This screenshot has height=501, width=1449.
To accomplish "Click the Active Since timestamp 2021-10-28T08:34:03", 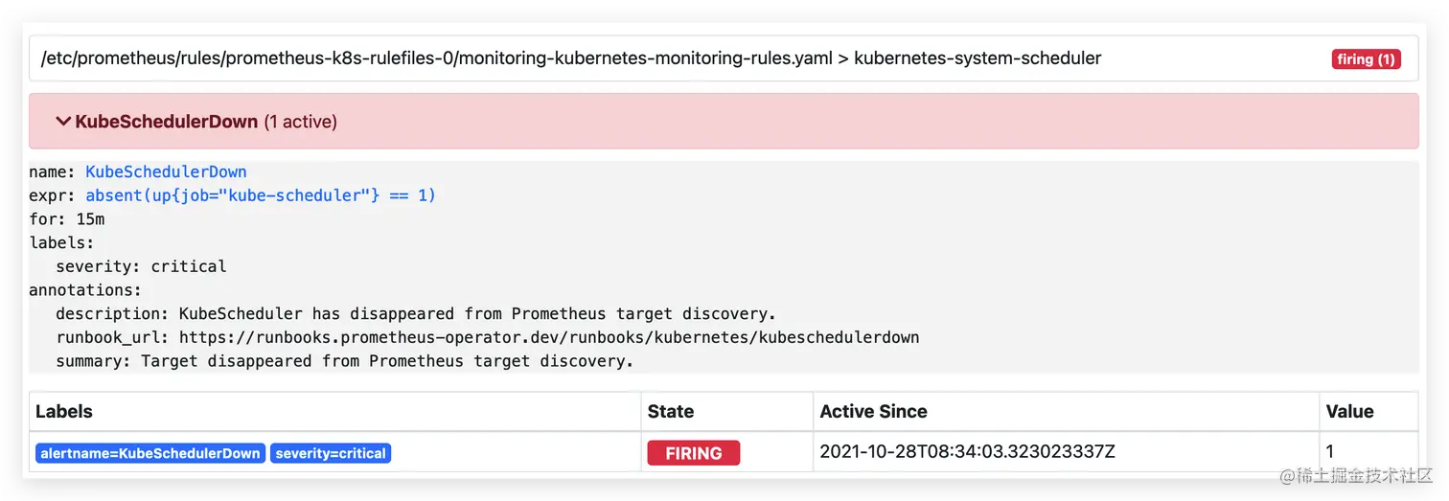I will click(968, 451).
